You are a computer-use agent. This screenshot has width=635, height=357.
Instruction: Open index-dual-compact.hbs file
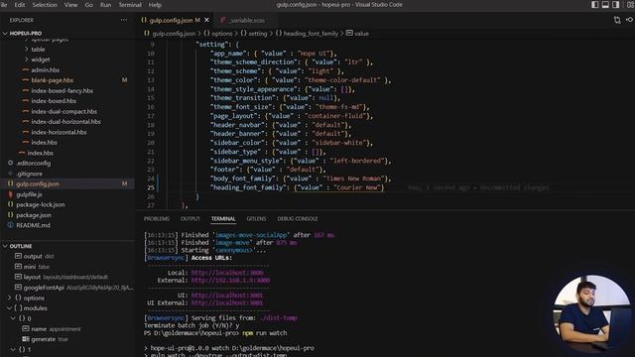[x=63, y=111]
